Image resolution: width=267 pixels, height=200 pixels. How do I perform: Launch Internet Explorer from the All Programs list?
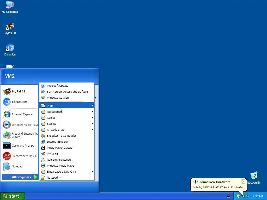pos(67,142)
